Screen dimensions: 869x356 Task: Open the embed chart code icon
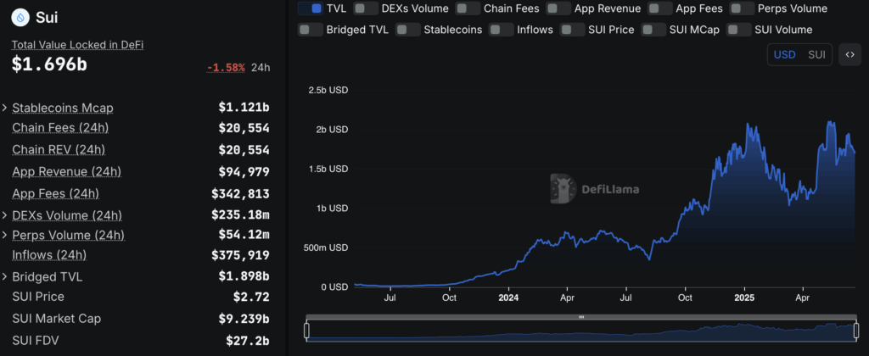(849, 54)
